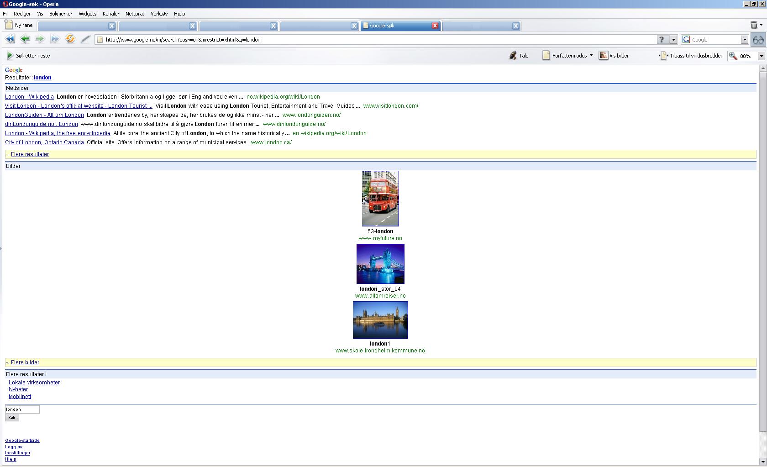Open the Ny fane new tab button
Image resolution: width=767 pixels, height=467 pixels.
click(x=19, y=25)
